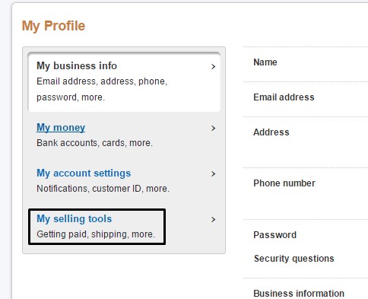Click 'Bank accounts, cards, more.' description

(94, 143)
